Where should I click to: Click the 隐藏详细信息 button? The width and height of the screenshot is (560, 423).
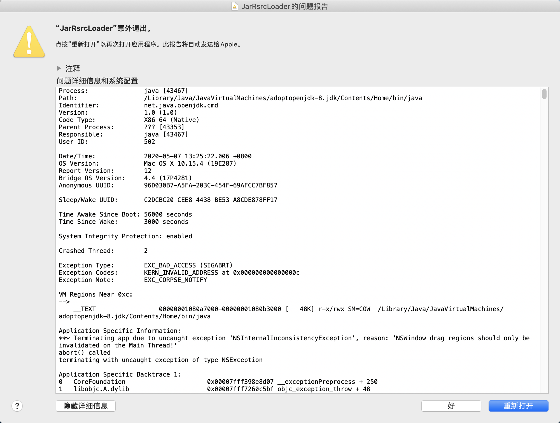86,406
